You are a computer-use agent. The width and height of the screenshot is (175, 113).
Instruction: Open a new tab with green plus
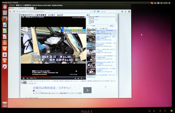click(35, 8)
